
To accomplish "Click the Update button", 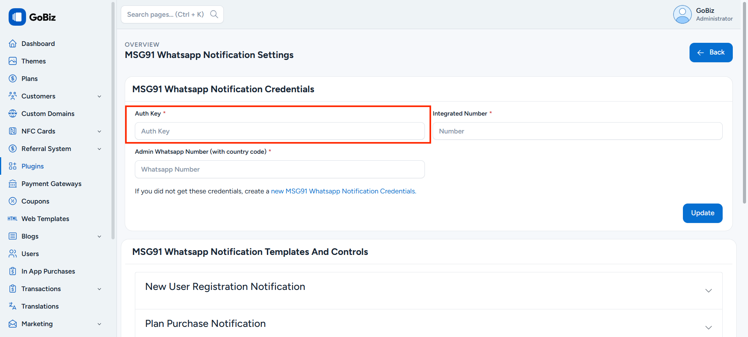I will [702, 213].
